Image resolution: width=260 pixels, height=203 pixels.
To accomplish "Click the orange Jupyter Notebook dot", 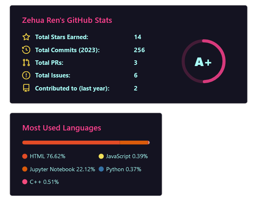I will 25,169.
